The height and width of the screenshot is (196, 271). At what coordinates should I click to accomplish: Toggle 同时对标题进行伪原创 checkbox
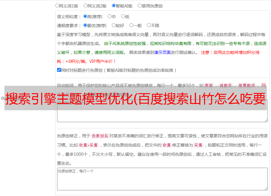coord(59,70)
